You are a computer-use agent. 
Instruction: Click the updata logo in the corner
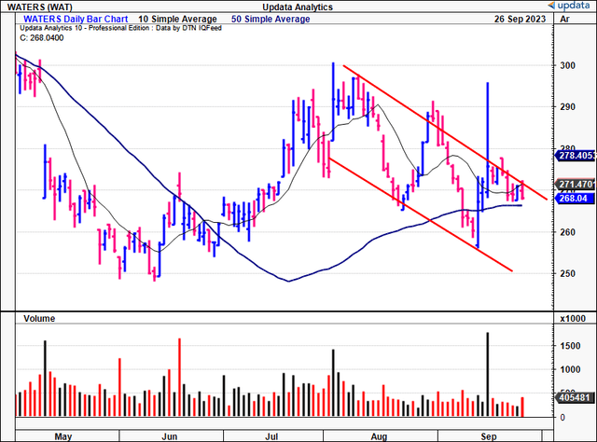point(568,6)
